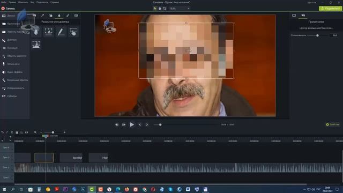Step to the previous frame

(117, 125)
